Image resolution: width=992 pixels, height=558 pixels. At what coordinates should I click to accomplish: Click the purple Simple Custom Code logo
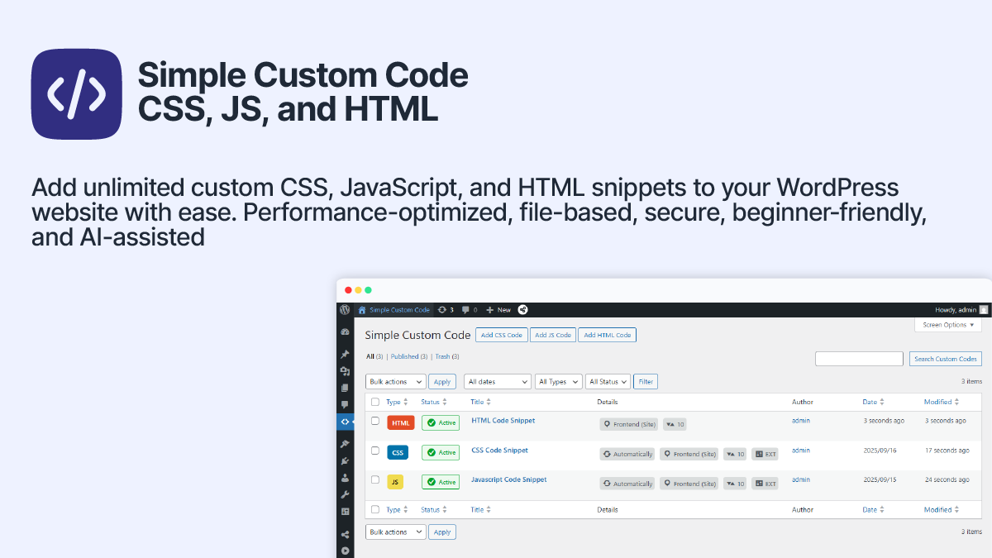tap(76, 94)
